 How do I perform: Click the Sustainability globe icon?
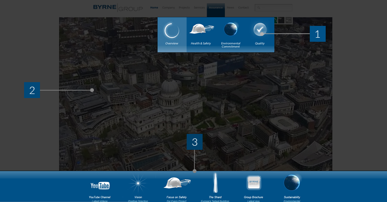[292, 182]
